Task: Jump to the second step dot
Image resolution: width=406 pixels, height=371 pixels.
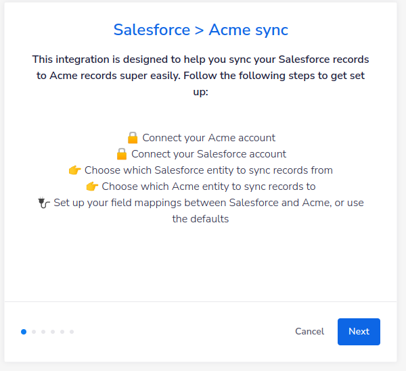Action: point(34,332)
